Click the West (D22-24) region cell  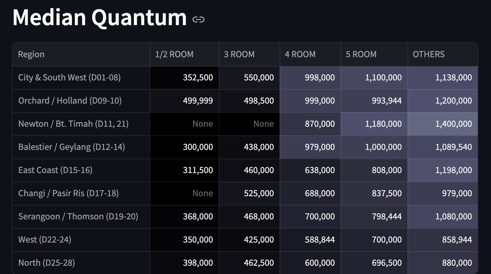(x=45, y=240)
